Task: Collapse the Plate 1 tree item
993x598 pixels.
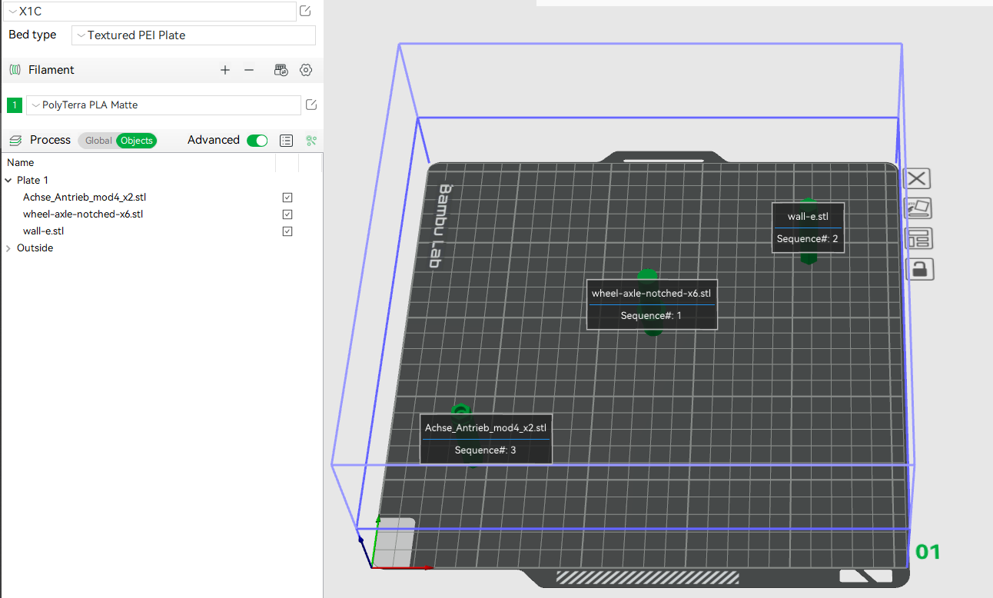Action: pyautogui.click(x=8, y=180)
